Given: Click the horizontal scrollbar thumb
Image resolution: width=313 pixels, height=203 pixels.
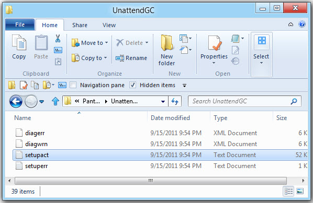Looking at the screenshot, I should [151, 181].
